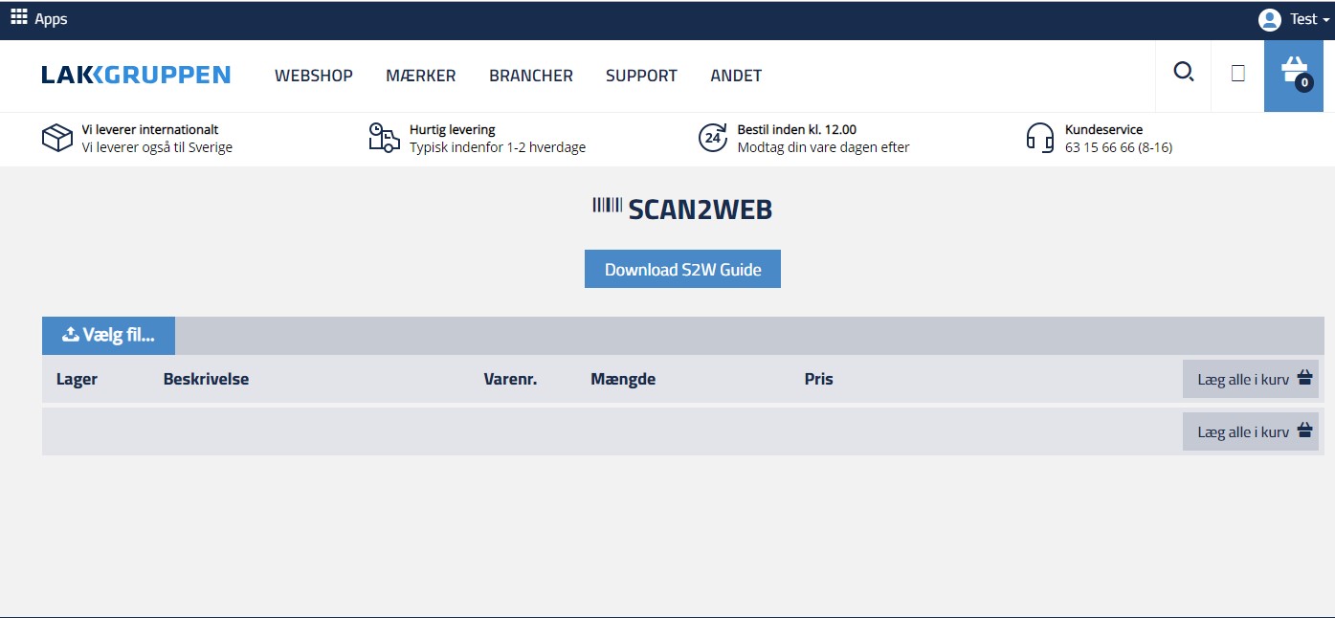Click the 'Bestil inden kl. 12.00' text
The image size is (1335, 618).
(x=797, y=129)
